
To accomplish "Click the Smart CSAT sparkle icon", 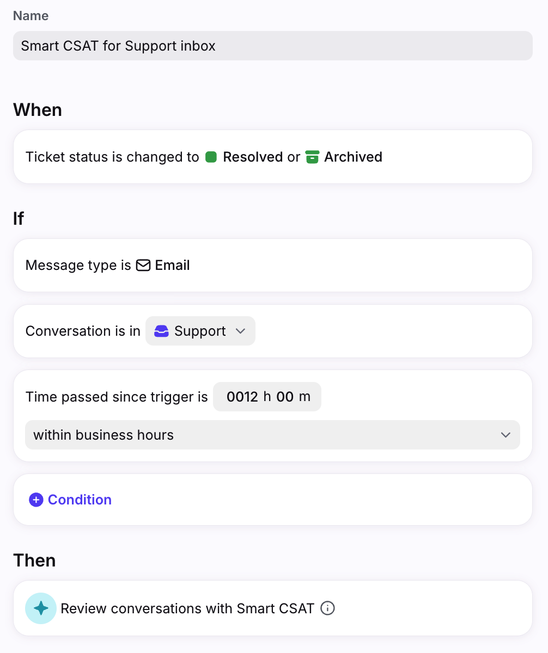I will point(41,608).
